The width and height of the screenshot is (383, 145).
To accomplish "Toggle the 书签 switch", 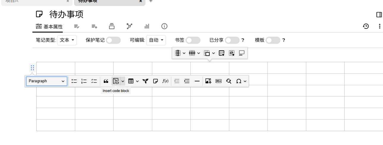I will [193, 40].
